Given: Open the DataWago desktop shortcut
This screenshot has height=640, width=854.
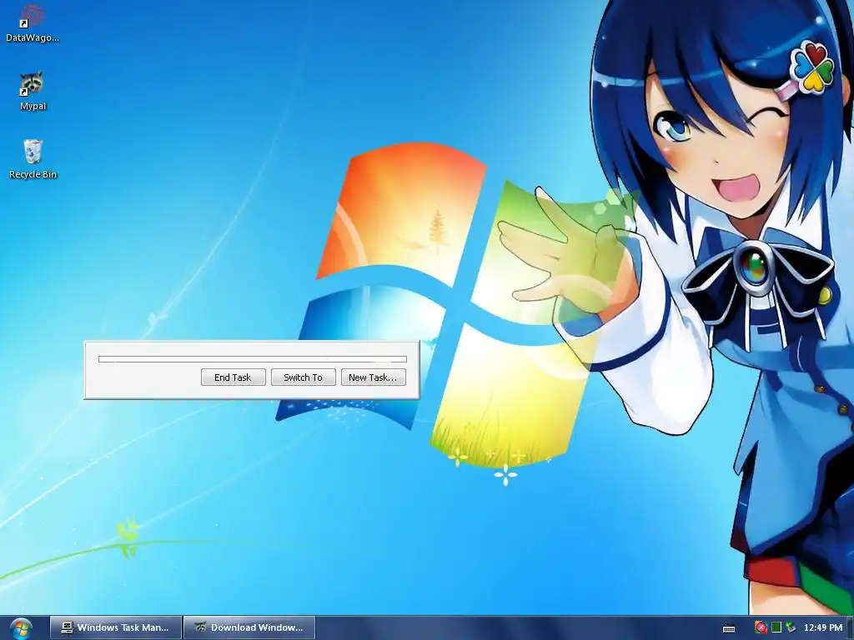Looking at the screenshot, I should point(33,22).
